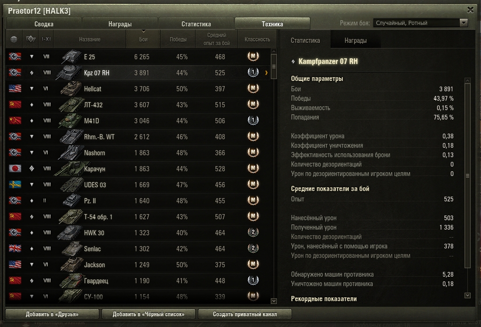Click statistics panel scrollbar handle
Image resolution: width=481 pixels, height=327 pixels.
467,175
